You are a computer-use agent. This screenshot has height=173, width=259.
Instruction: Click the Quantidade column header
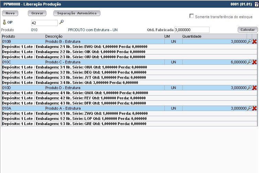(192, 36)
